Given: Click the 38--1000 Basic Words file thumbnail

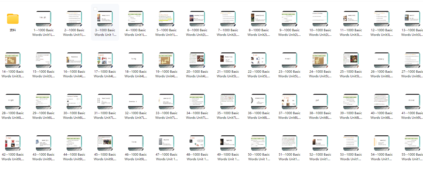Looking at the screenshot, I should (320, 102).
